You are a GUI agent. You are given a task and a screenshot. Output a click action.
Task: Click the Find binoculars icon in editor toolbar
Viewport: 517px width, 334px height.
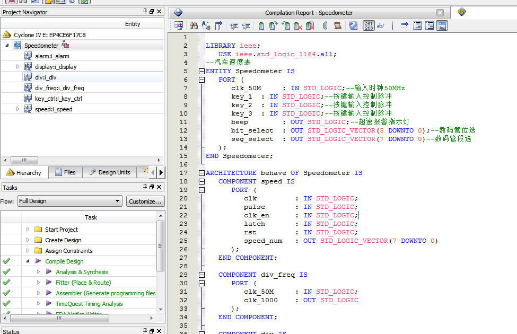tap(194, 25)
